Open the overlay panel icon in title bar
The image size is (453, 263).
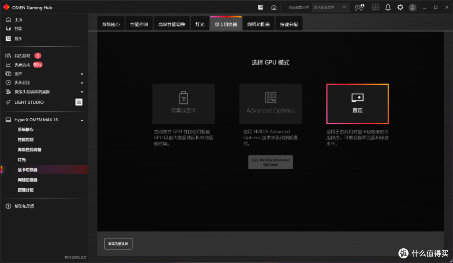260,7
